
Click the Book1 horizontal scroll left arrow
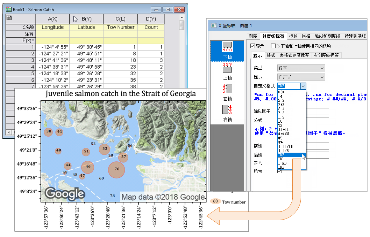pos(9,132)
